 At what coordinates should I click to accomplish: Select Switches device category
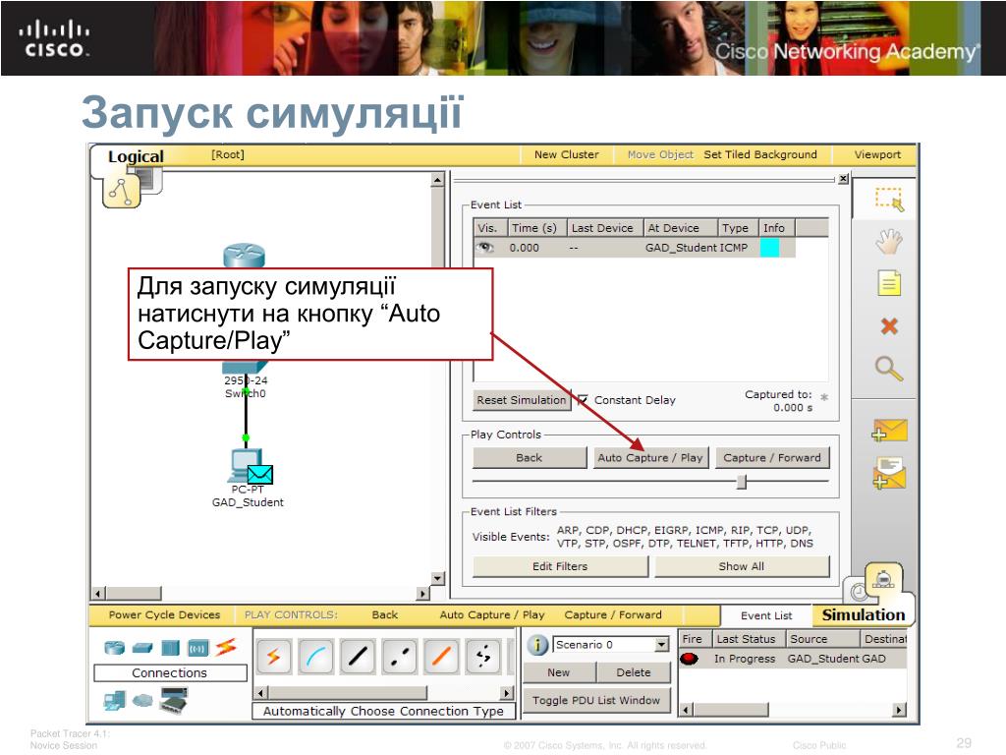[x=142, y=648]
